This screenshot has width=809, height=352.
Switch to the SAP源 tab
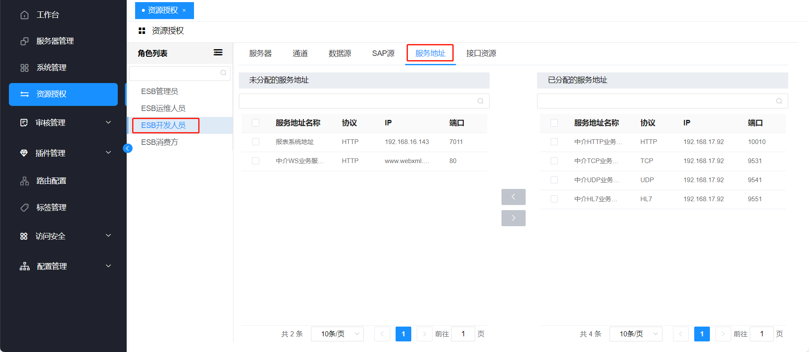pyautogui.click(x=383, y=53)
